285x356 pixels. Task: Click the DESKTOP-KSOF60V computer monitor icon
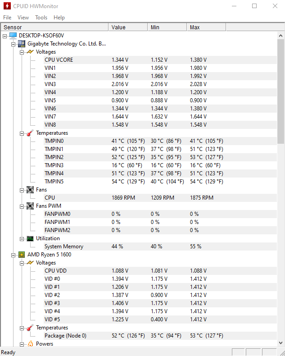pos(13,36)
